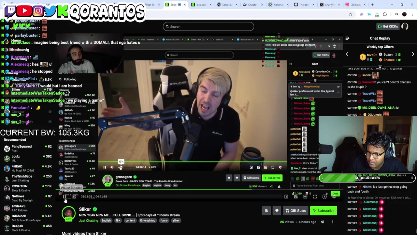Open Sliker's channel avatar
Screen dimensions: 417x235
click(68, 214)
